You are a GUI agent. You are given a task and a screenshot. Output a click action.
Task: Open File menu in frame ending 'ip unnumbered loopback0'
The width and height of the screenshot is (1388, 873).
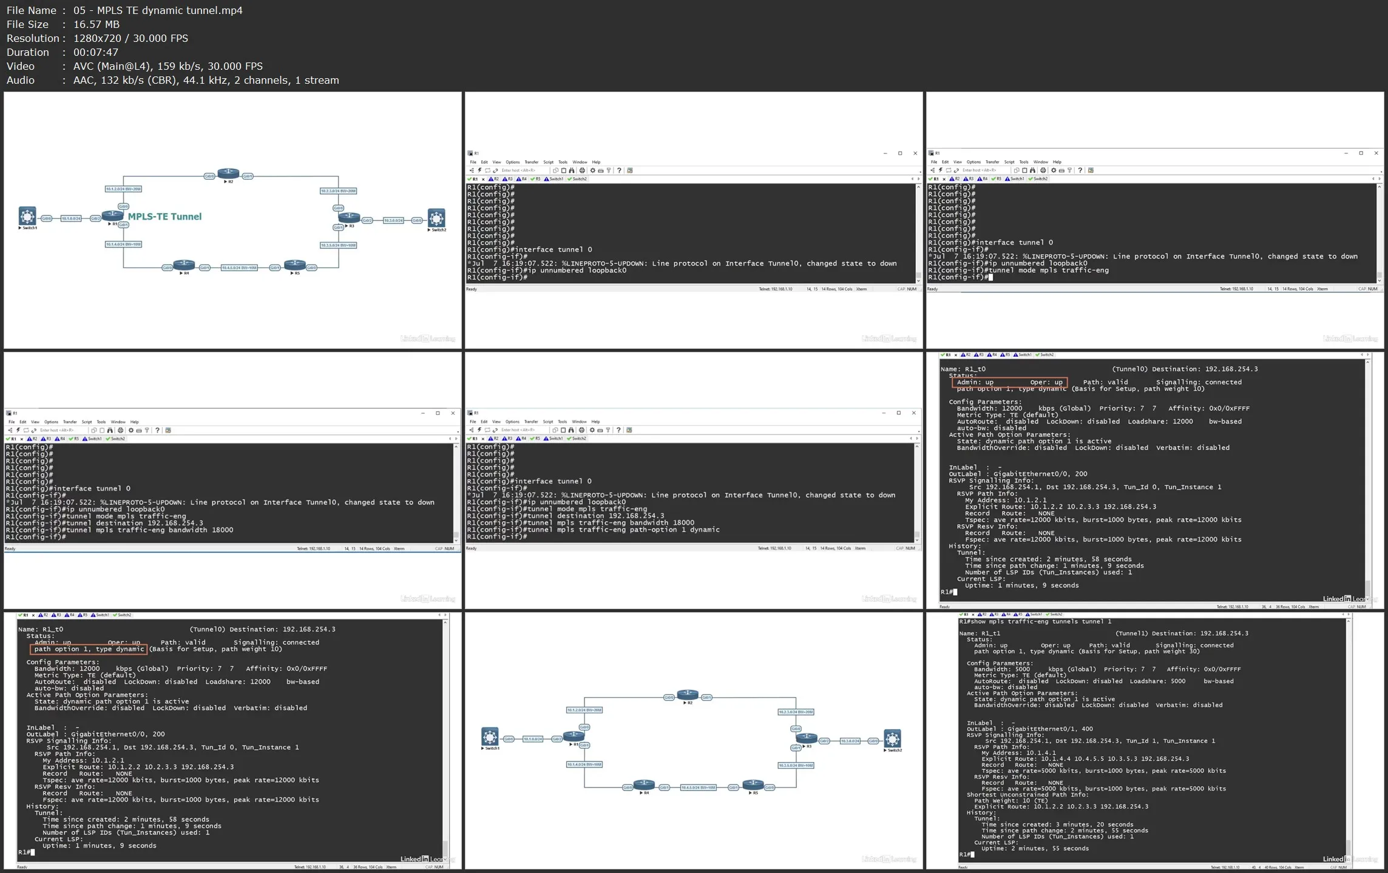(473, 162)
